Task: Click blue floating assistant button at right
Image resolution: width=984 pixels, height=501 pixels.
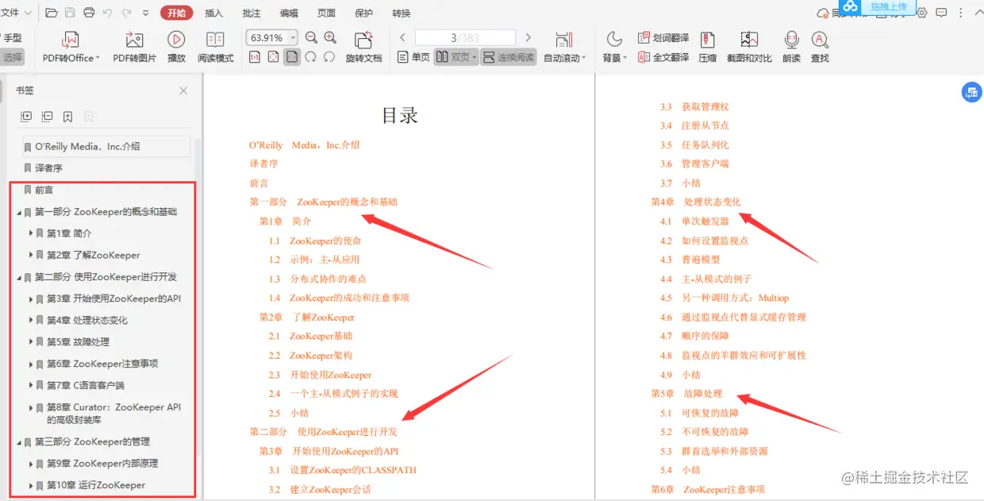Action: (971, 92)
